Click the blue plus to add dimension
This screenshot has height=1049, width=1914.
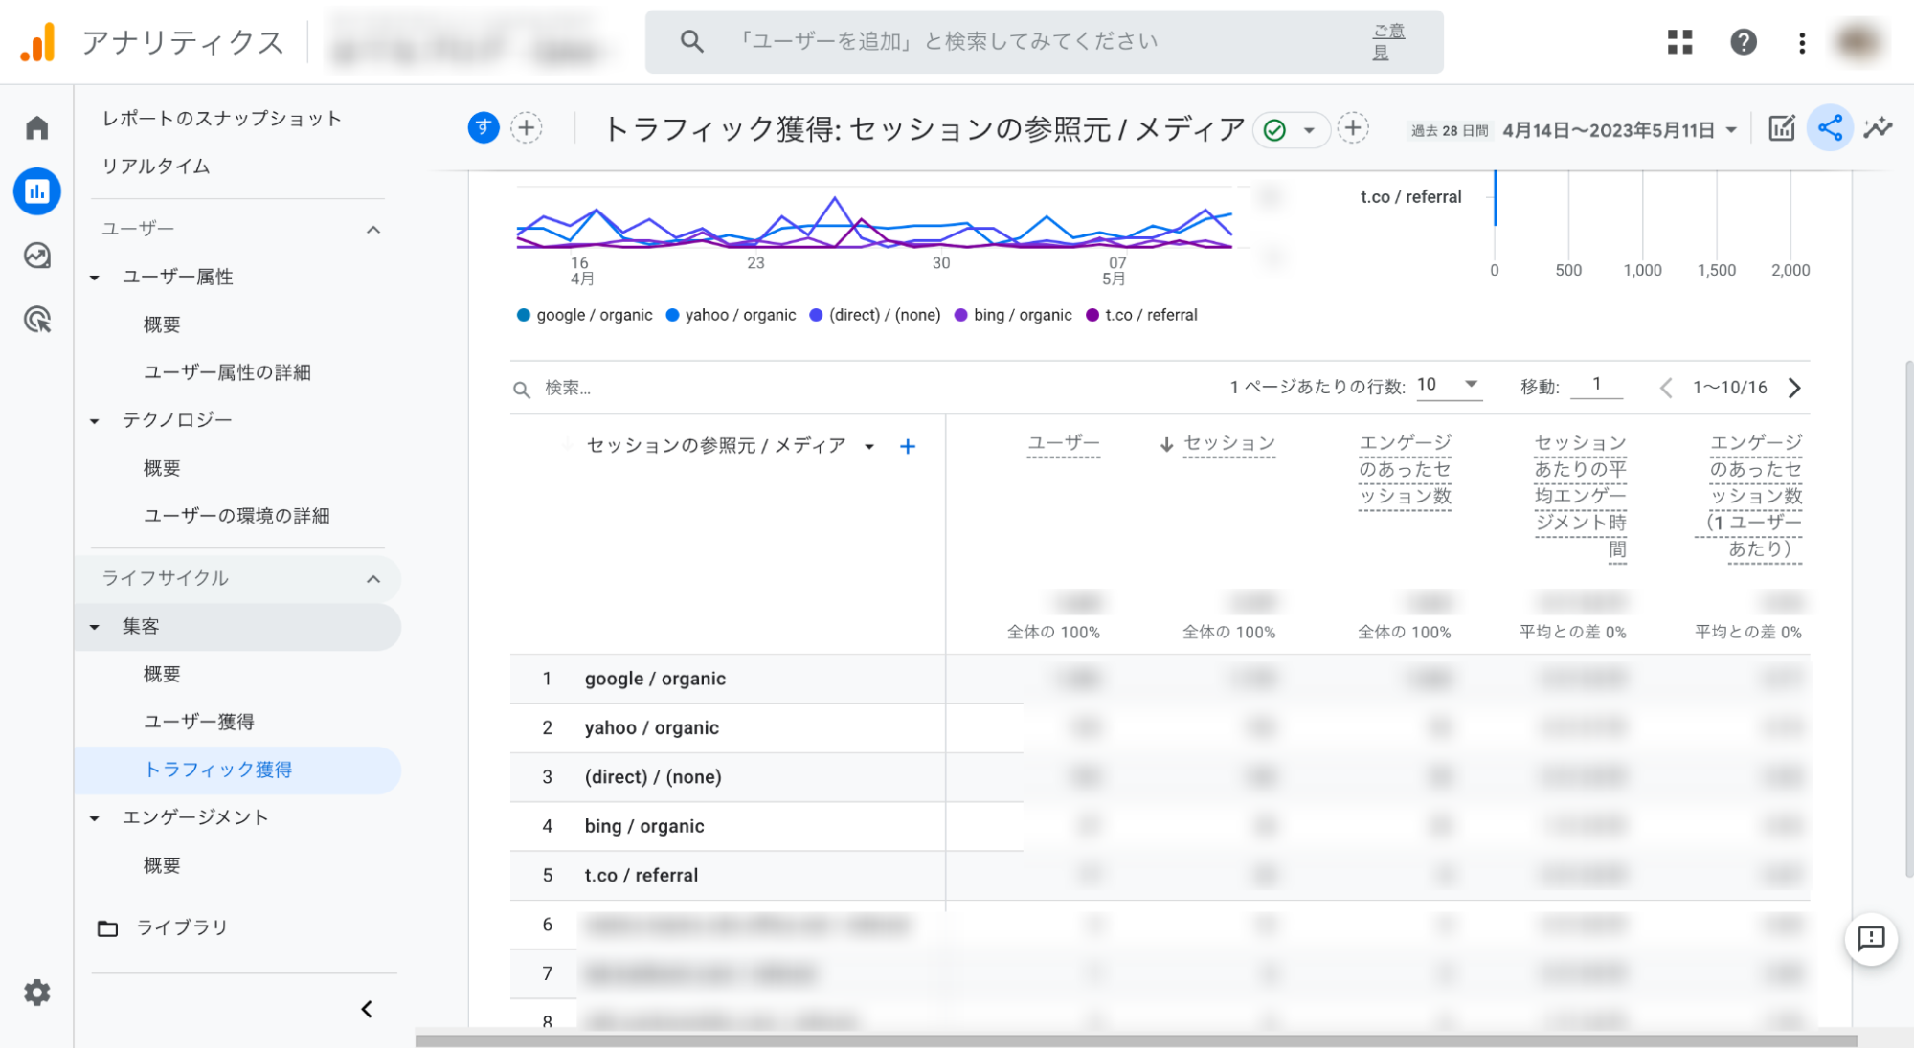908,446
